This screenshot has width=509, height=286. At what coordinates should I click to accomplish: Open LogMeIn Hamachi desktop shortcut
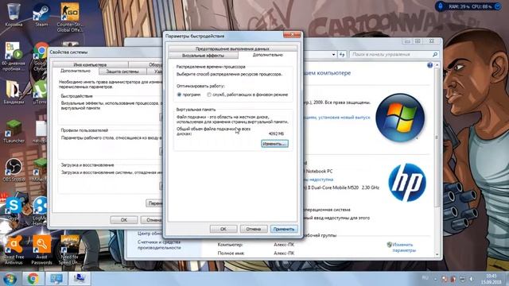[41, 210]
